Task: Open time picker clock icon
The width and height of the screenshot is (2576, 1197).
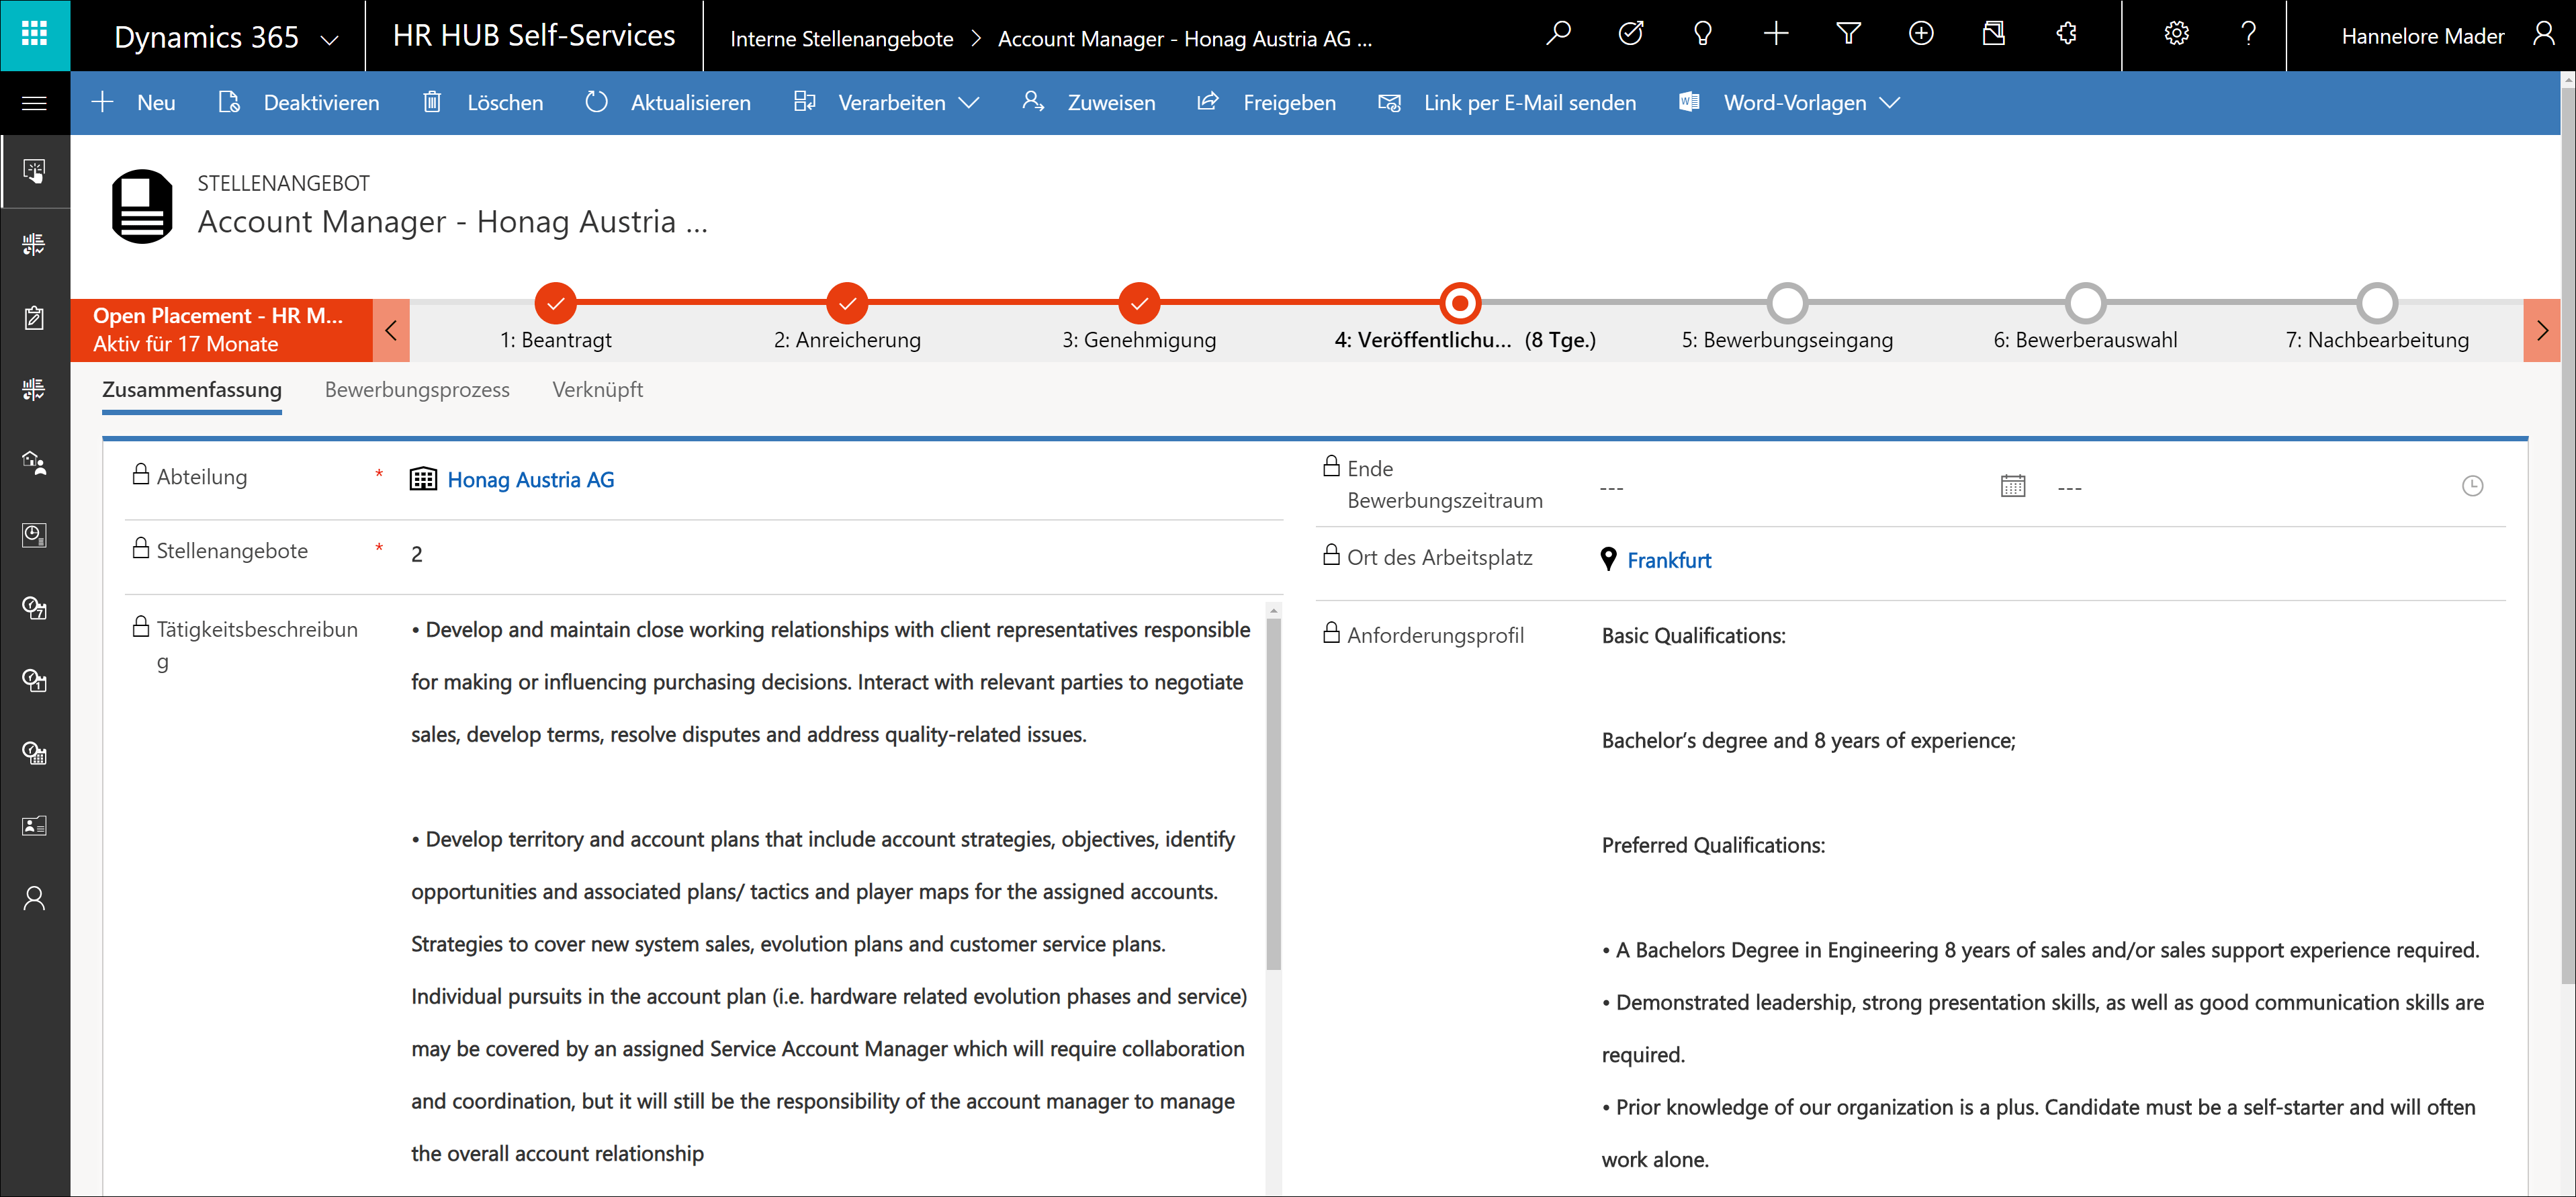Action: point(2472,487)
